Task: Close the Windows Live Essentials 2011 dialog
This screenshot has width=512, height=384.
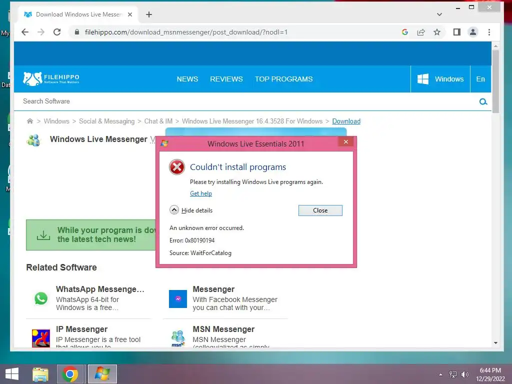Action: 346,141
